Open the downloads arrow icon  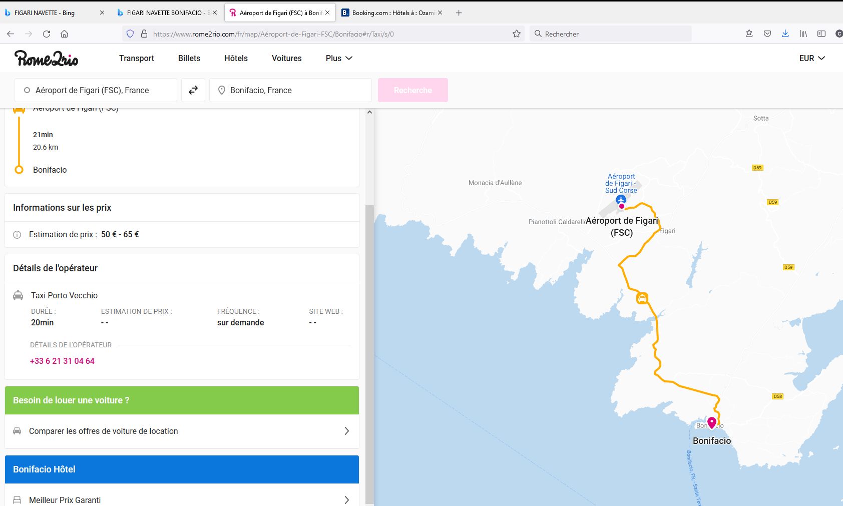(x=785, y=34)
